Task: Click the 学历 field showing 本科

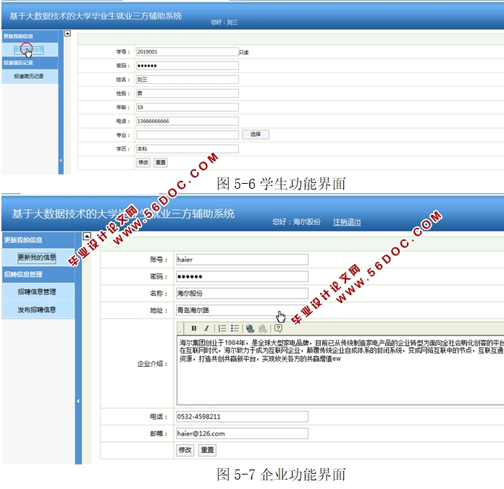Action: click(x=188, y=149)
